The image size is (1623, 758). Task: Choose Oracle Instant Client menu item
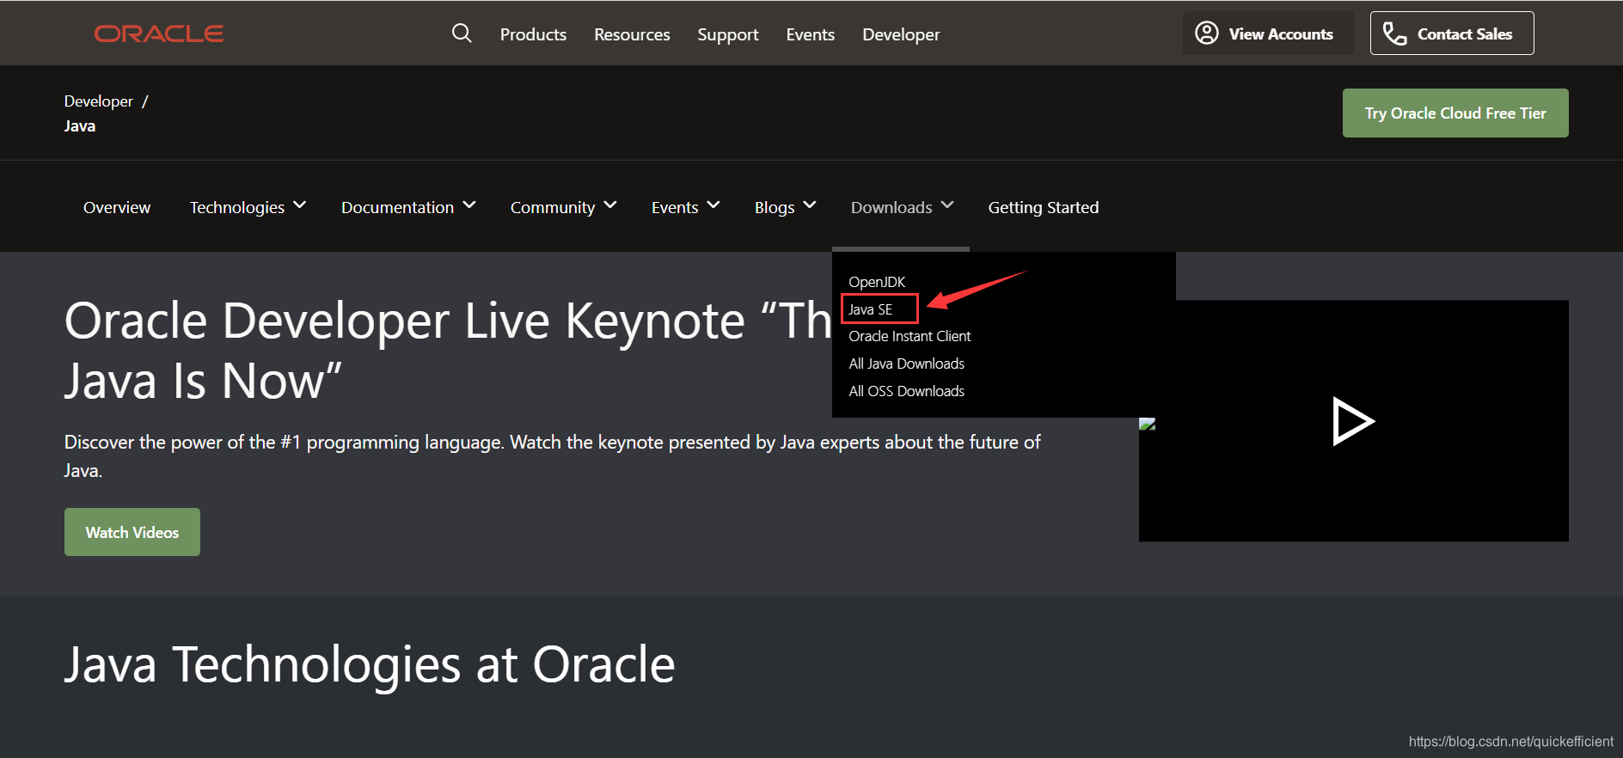pyautogui.click(x=909, y=336)
